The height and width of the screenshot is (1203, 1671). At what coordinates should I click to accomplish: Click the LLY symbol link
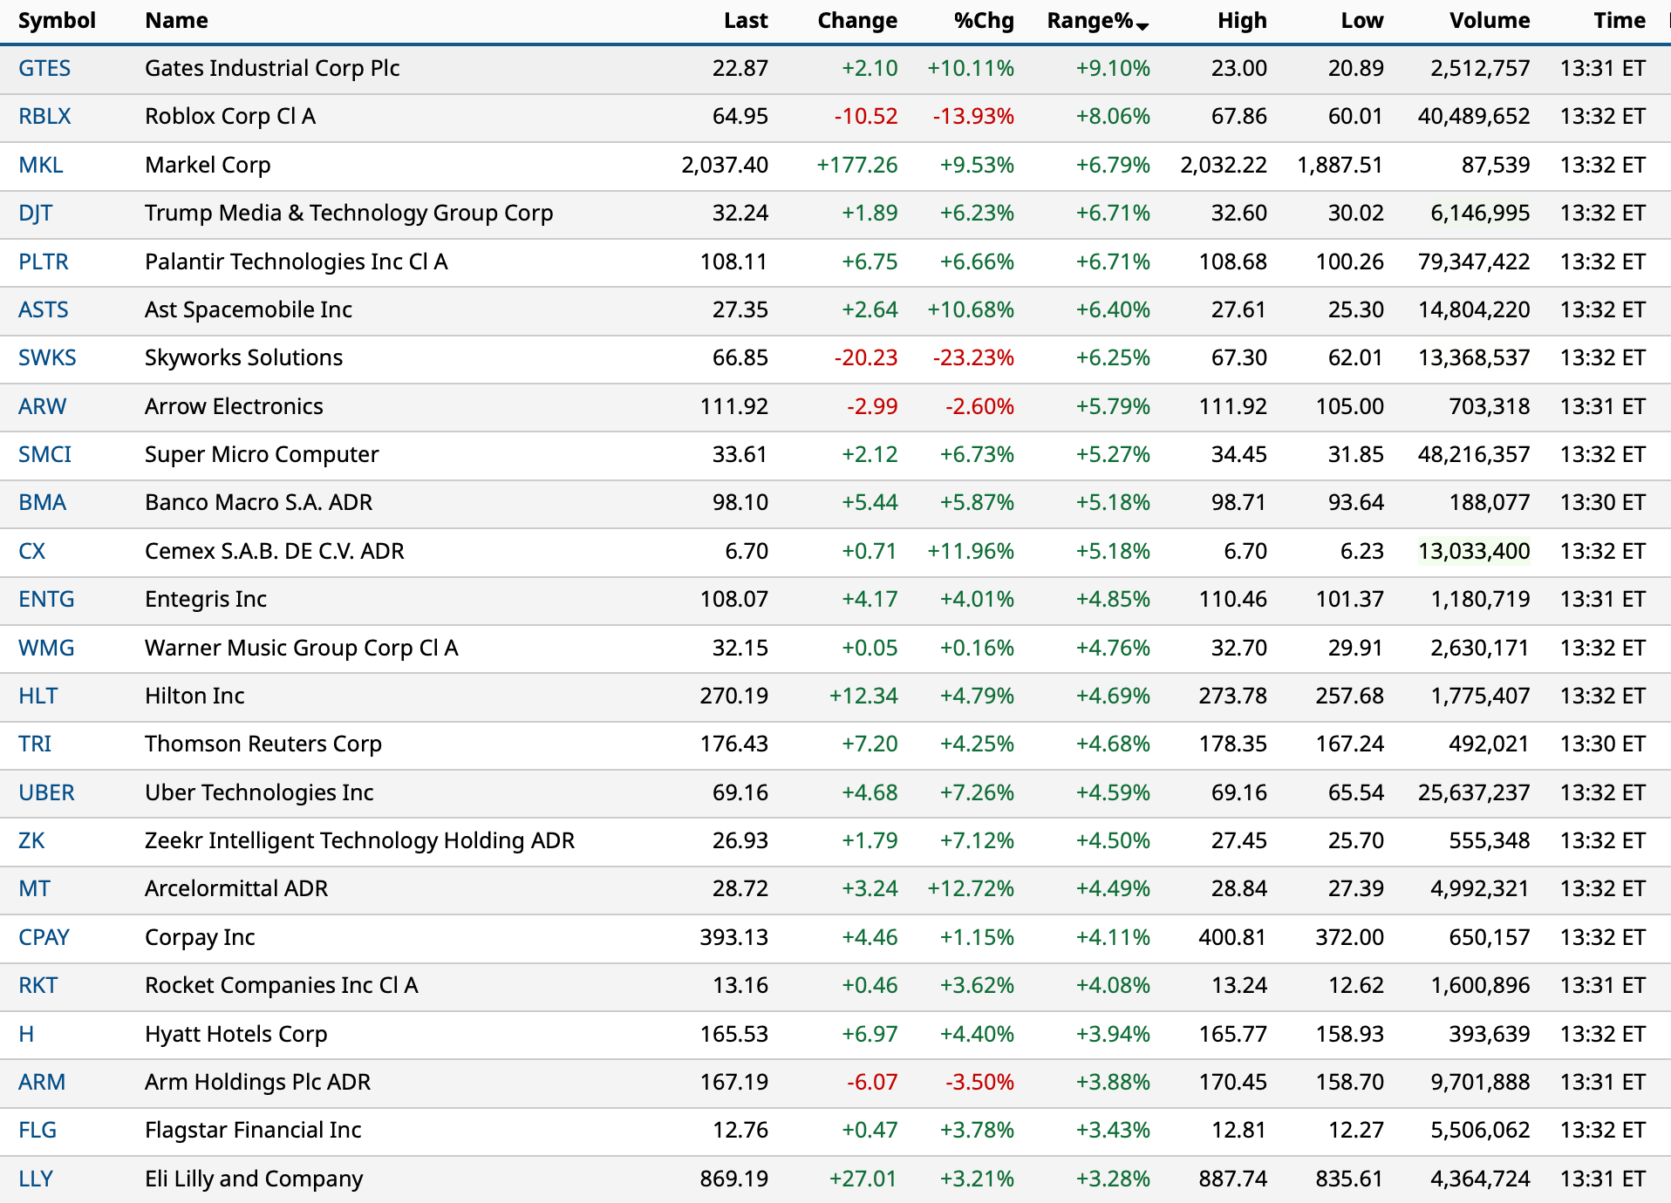coord(36,1179)
